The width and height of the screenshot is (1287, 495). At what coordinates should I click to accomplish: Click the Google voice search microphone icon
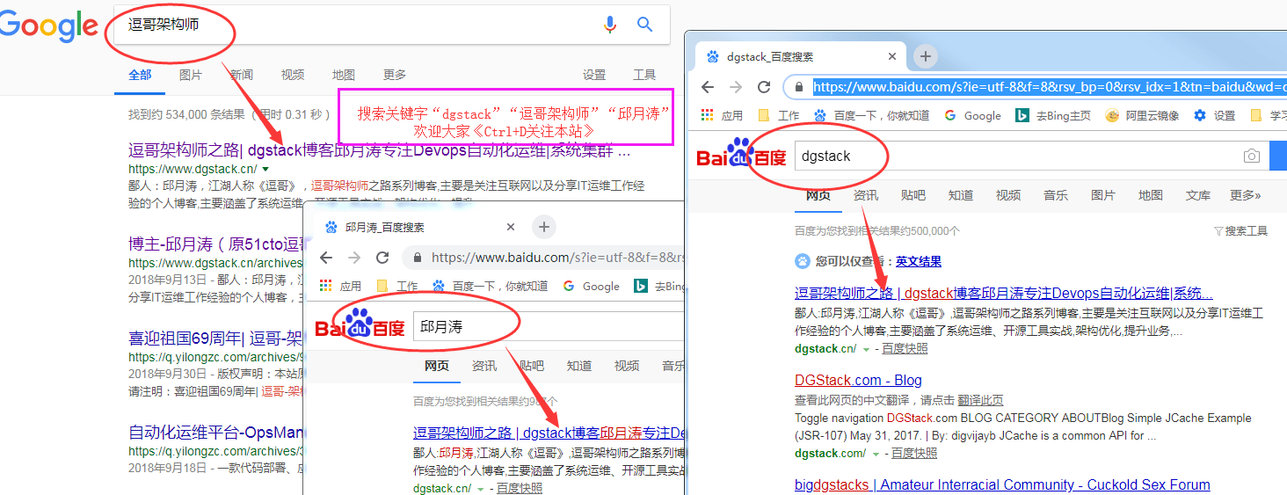[x=610, y=25]
